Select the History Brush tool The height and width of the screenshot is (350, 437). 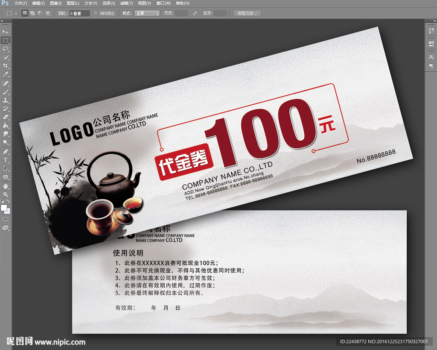(x=5, y=108)
